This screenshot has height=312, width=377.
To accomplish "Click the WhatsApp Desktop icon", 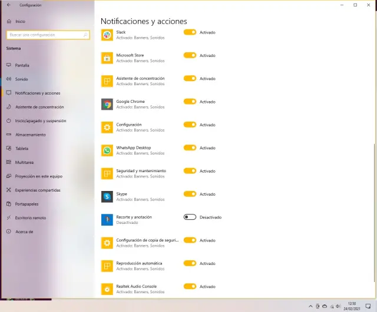I will tap(107, 150).
